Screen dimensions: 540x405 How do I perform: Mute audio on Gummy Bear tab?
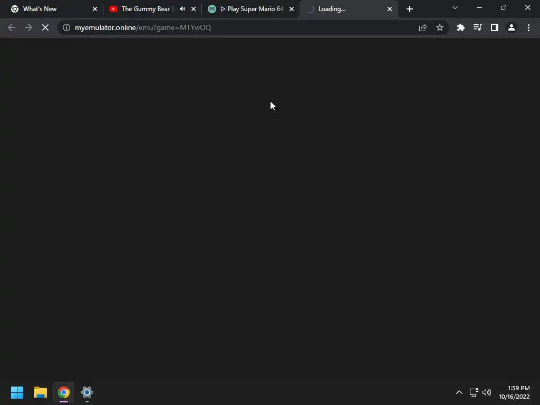[x=182, y=9]
